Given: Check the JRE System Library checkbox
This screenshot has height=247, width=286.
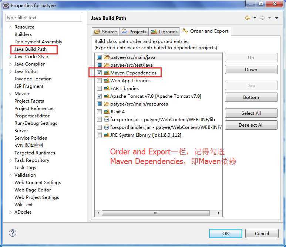Looking at the screenshot, I should pos(99,135).
